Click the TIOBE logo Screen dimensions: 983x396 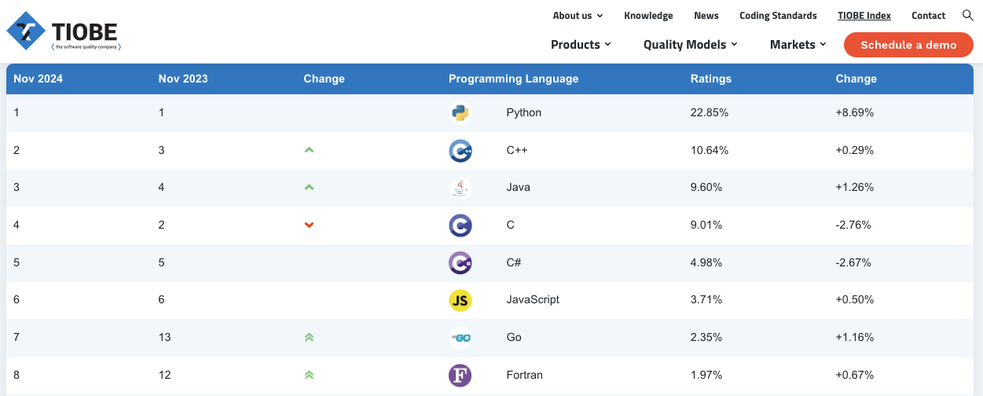pyautogui.click(x=63, y=31)
